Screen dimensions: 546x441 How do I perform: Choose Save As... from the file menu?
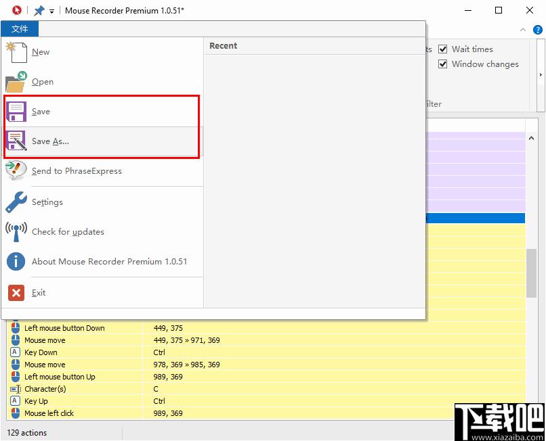(x=102, y=141)
